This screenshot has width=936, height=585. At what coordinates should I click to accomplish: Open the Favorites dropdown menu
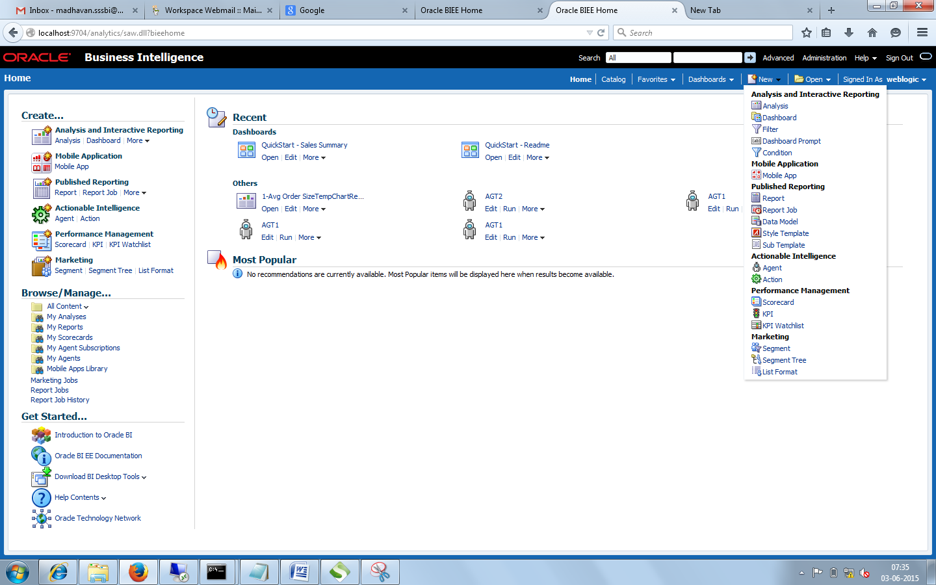[656, 79]
